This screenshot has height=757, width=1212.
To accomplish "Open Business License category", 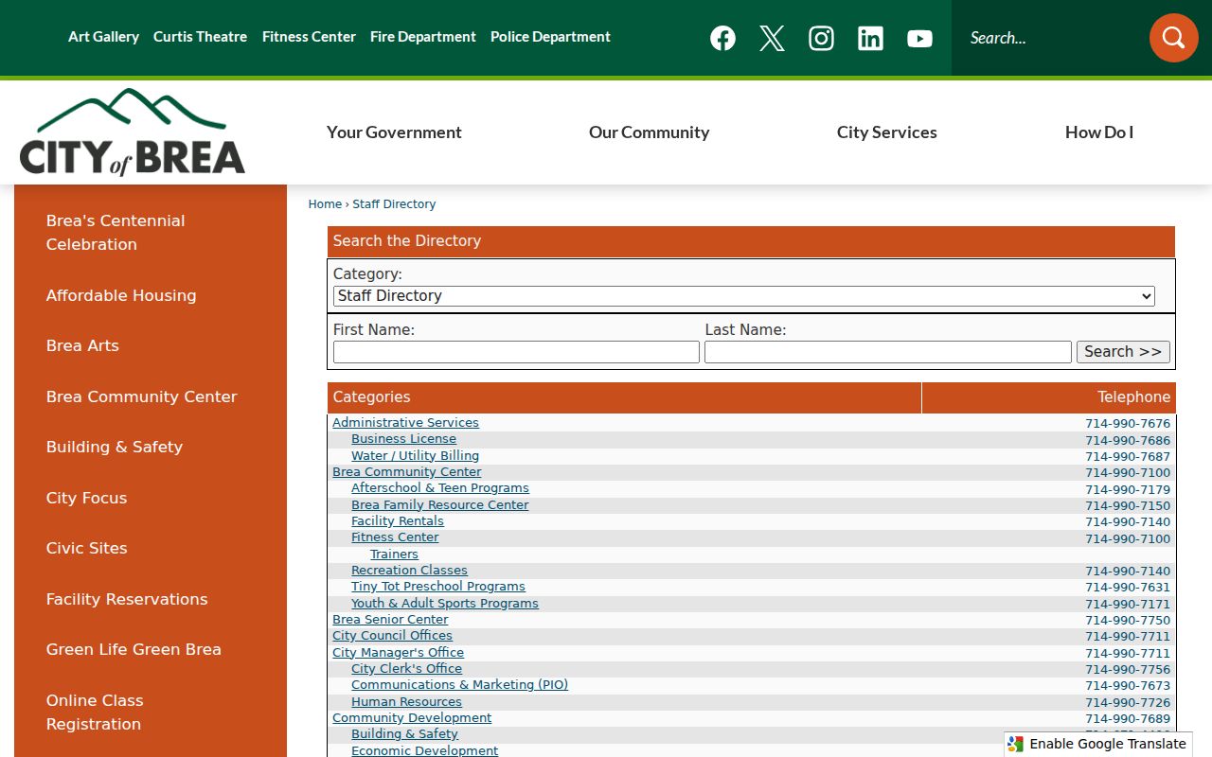I will [x=403, y=439].
